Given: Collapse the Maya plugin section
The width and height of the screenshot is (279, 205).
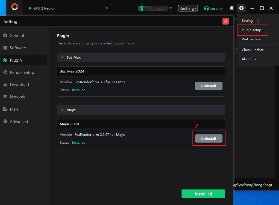Looking at the screenshot, I should pyautogui.click(x=62, y=110).
